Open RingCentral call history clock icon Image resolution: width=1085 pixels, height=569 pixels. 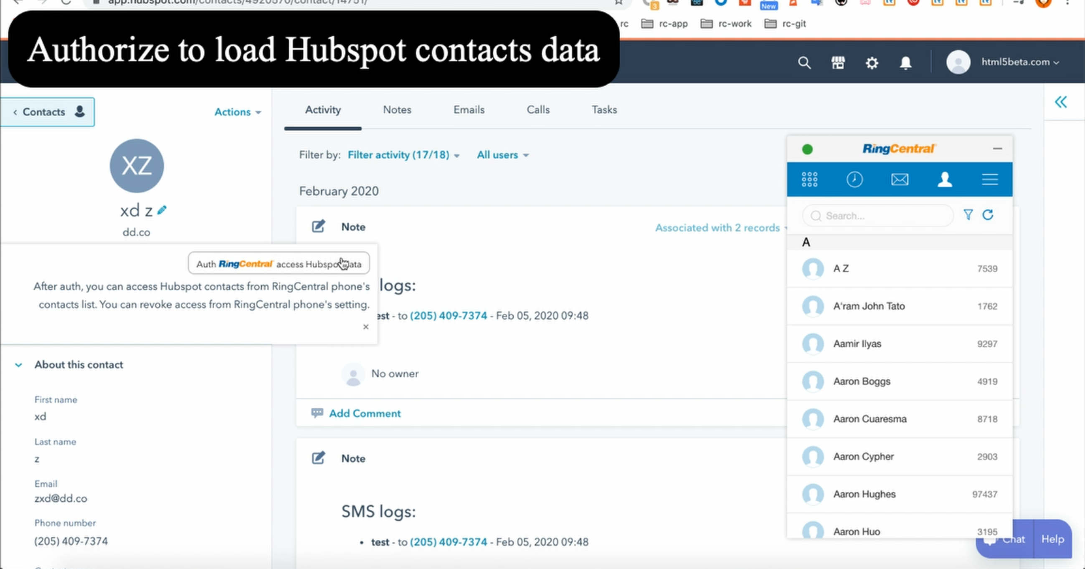pyautogui.click(x=854, y=180)
